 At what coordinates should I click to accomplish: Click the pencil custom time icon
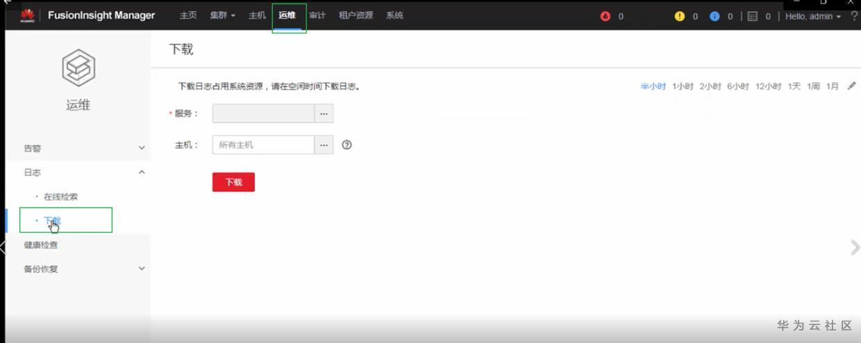(x=852, y=86)
